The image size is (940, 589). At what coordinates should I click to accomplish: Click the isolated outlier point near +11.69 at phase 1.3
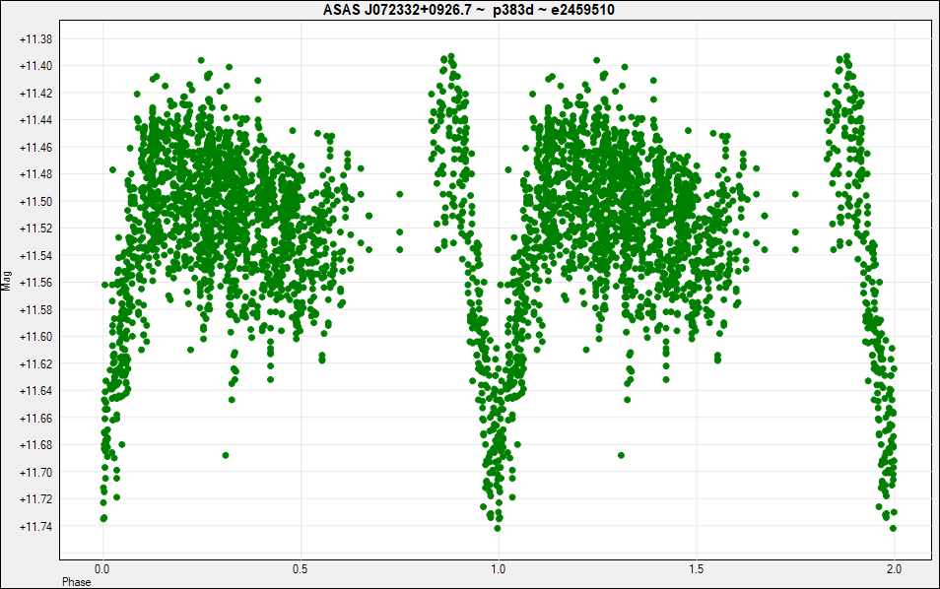[x=621, y=455]
